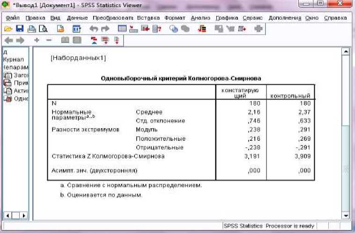Select the Заголовок item in the outline tree
This screenshot has height=233, width=355.
click(x=16, y=75)
